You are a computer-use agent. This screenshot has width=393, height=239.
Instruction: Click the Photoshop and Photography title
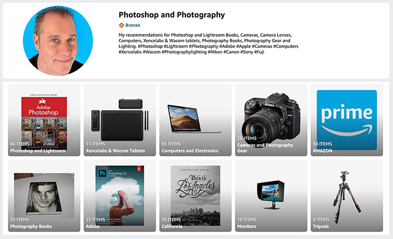pyautogui.click(x=171, y=15)
